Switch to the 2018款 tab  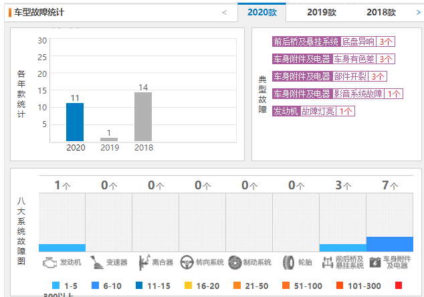click(x=381, y=13)
